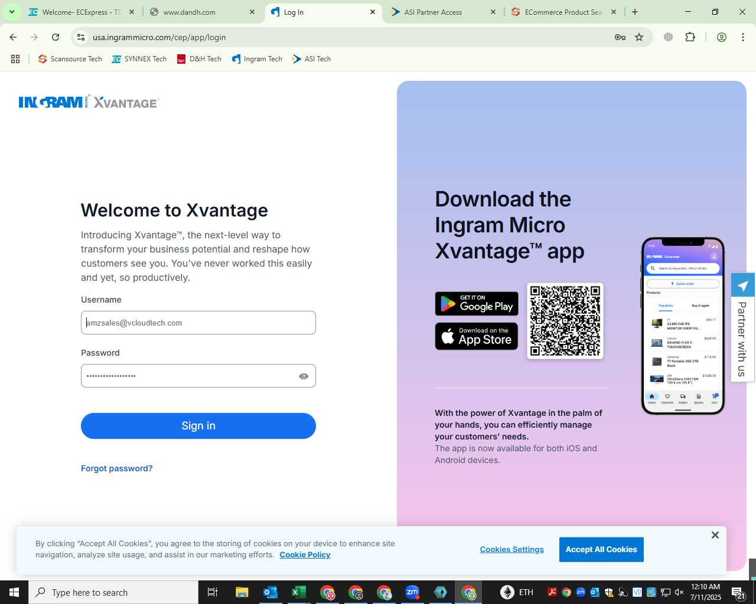
Task: Open the Apps grid in bookmarks bar
Action: [x=15, y=59]
